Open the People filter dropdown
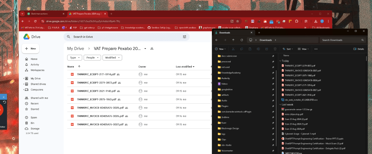The height and width of the screenshot is (154, 372). pos(92,58)
